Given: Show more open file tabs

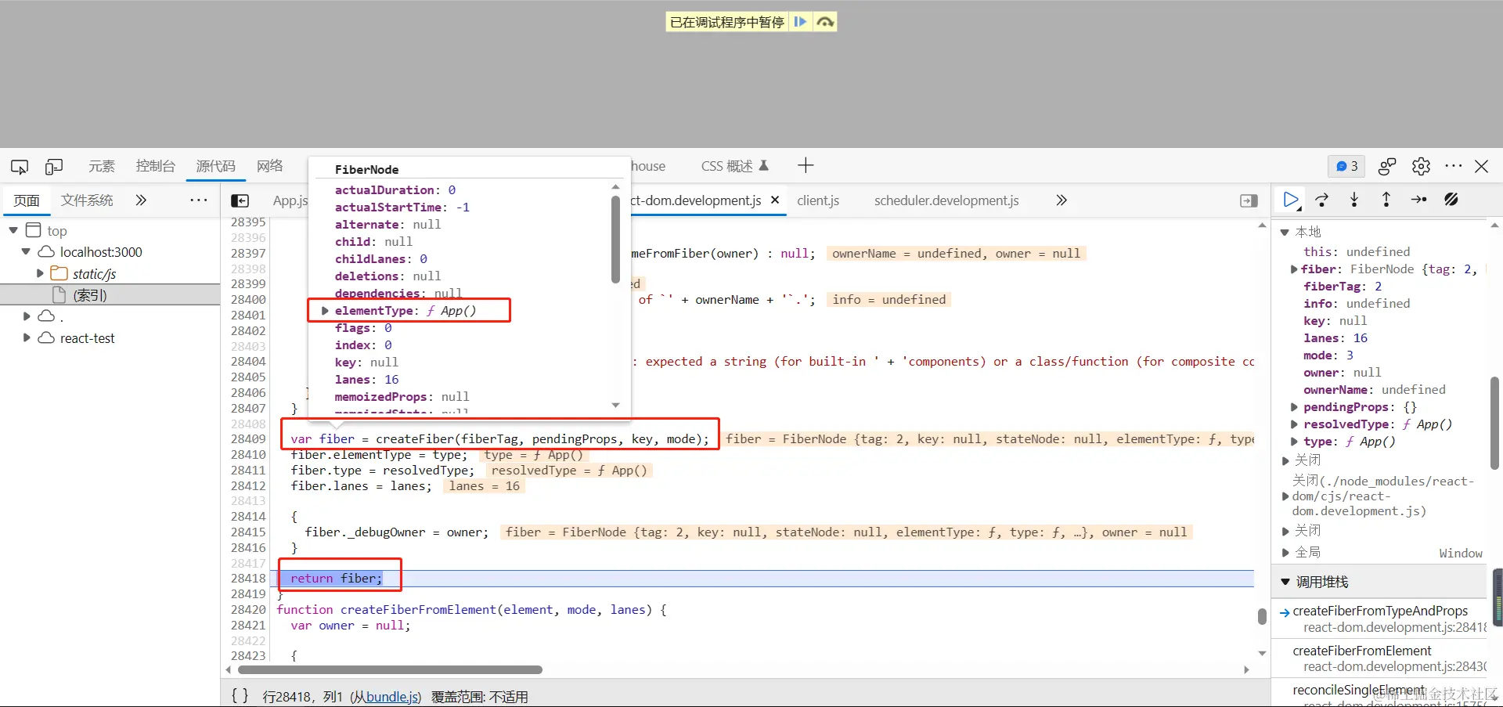Looking at the screenshot, I should tap(1061, 200).
